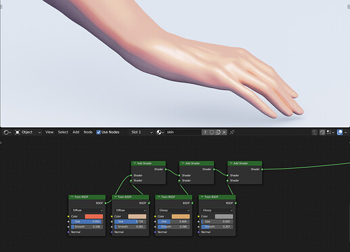
Task: Click BSDF output socket of gray Toon node
Action: 236,203
